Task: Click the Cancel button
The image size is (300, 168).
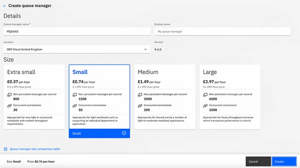Action: 258,162
